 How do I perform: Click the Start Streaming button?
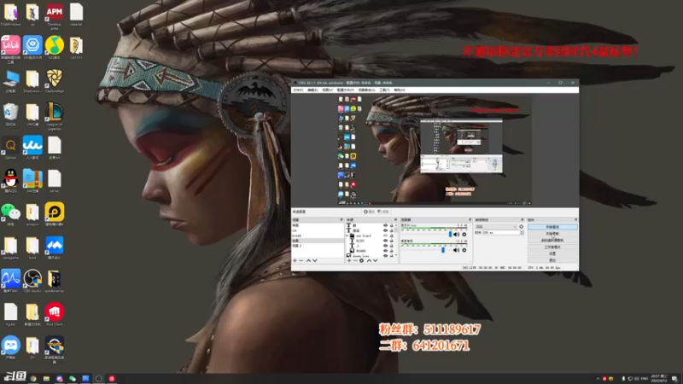552,227
